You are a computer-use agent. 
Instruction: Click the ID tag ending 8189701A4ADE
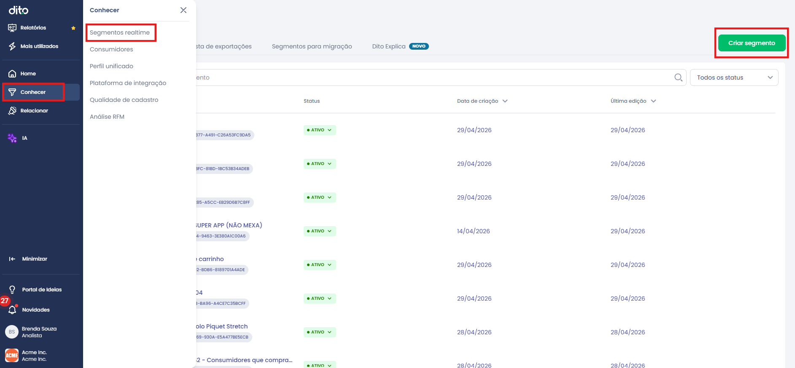tap(222, 270)
